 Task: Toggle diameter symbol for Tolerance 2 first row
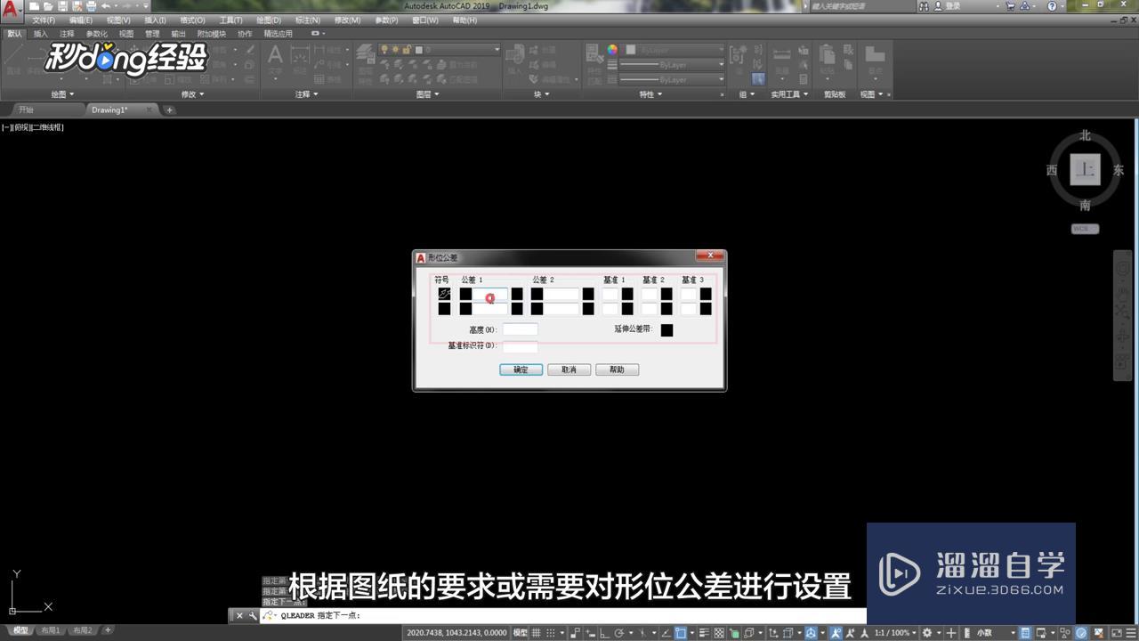(x=537, y=294)
